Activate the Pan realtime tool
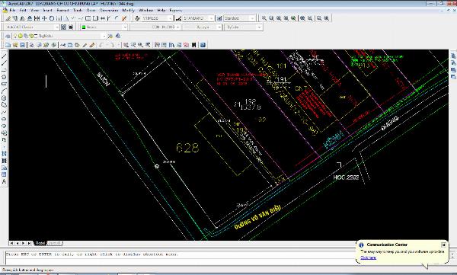457x275 pixels. coord(126,45)
